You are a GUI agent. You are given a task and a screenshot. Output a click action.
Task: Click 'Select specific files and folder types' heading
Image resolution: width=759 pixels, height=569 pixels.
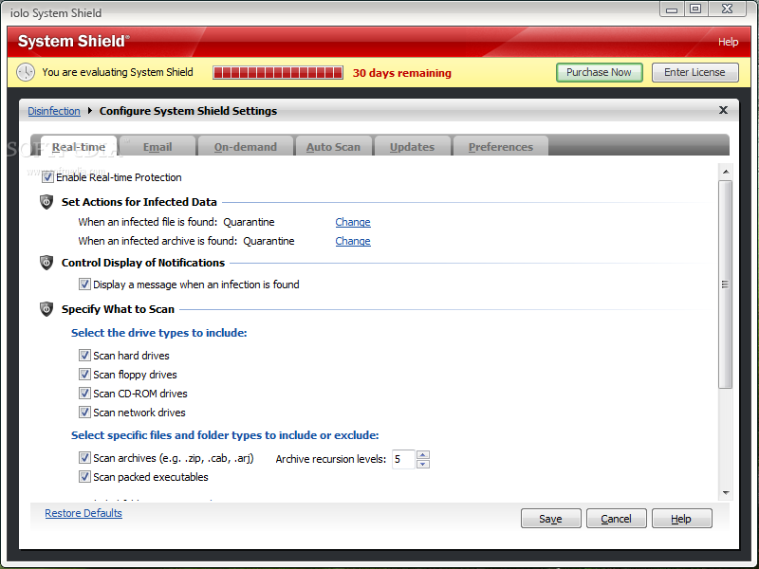point(225,435)
